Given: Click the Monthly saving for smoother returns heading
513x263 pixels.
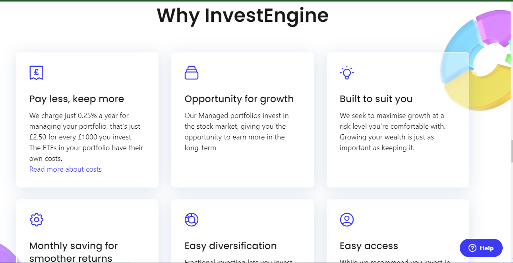Looking at the screenshot, I should coord(74,252).
